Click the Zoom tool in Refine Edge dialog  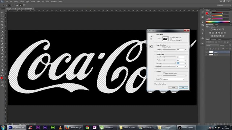tap(151, 36)
